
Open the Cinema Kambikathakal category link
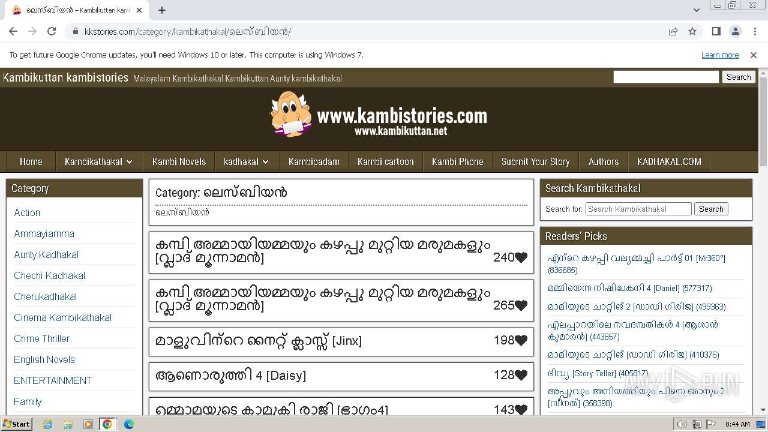tap(63, 317)
